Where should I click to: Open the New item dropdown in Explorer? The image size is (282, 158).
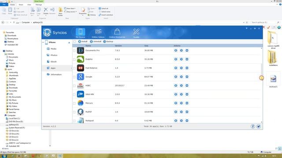point(70,8)
